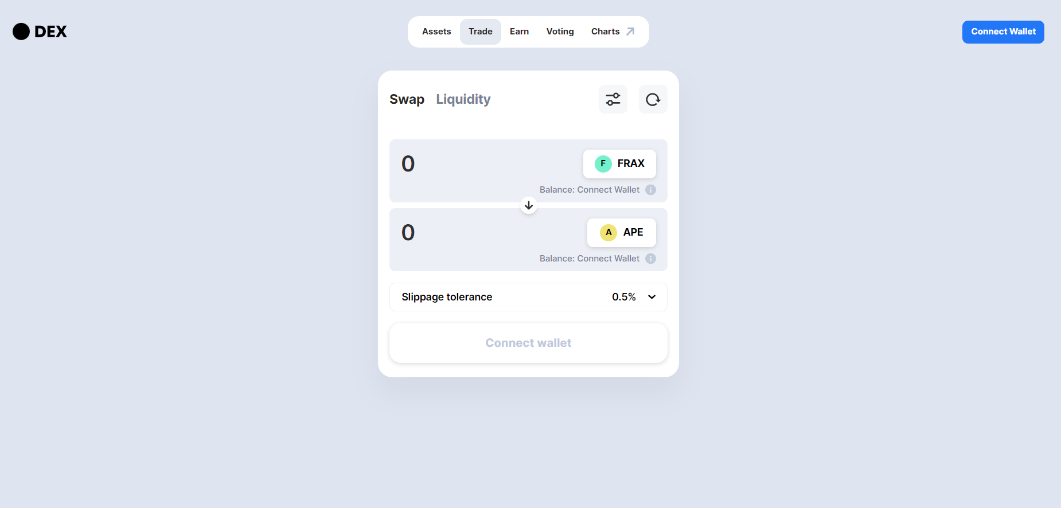Click the info icon next to APE balance

tap(650, 258)
